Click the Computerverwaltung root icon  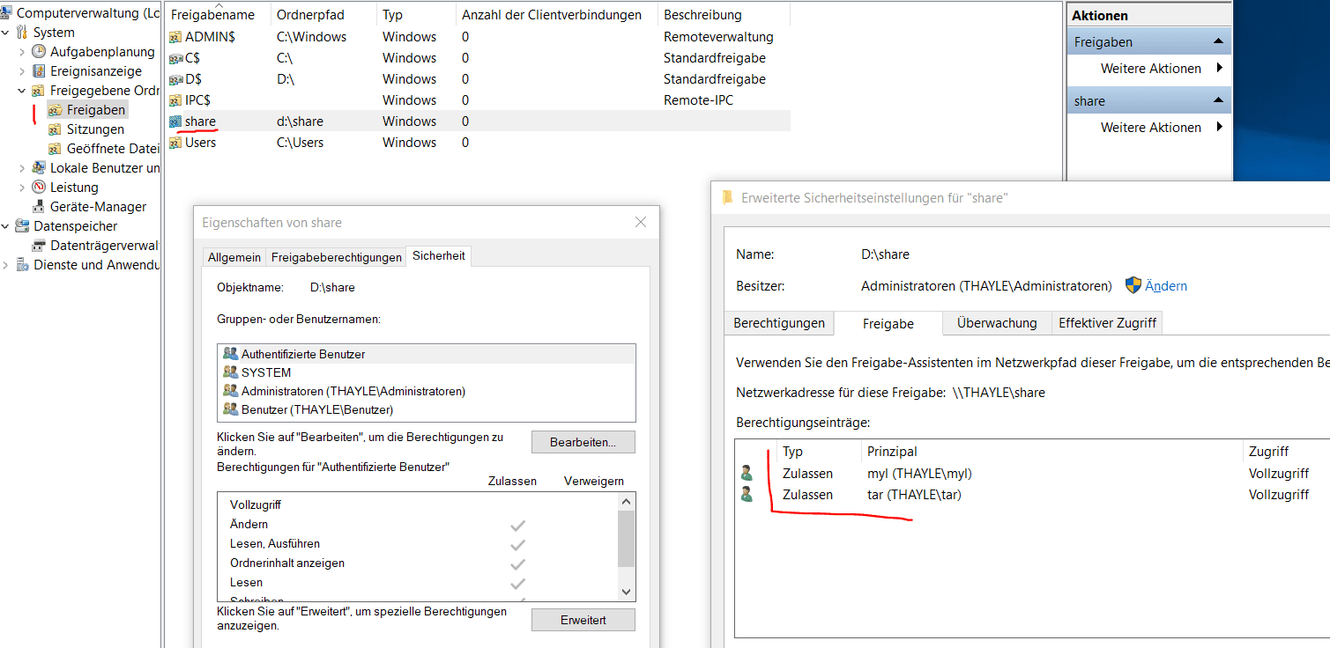pos(7,13)
